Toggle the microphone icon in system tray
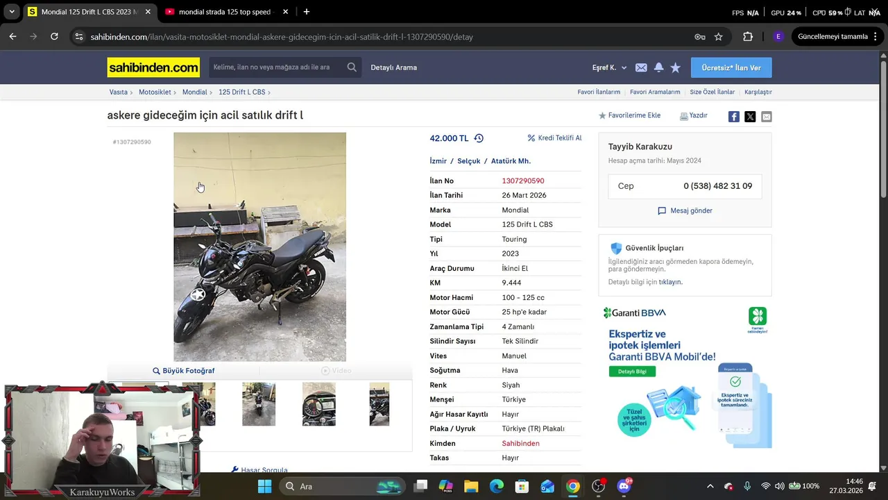888x500 pixels. pyautogui.click(x=747, y=486)
